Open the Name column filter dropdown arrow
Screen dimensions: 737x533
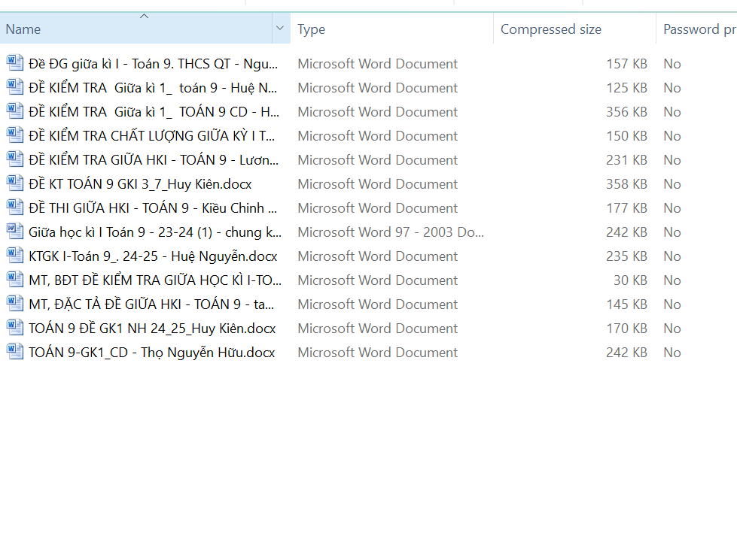[280, 29]
